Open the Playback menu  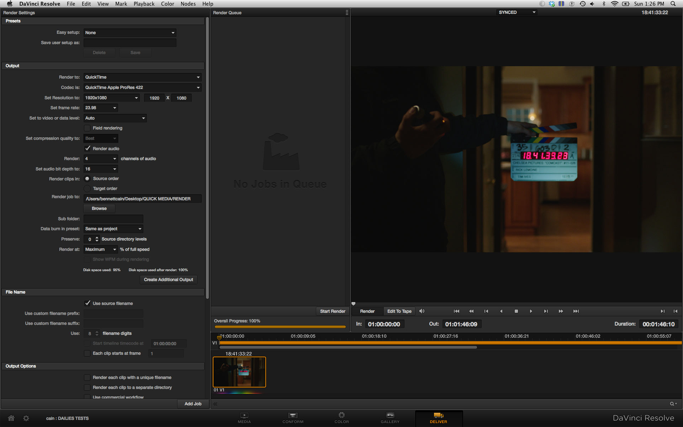[x=144, y=4]
